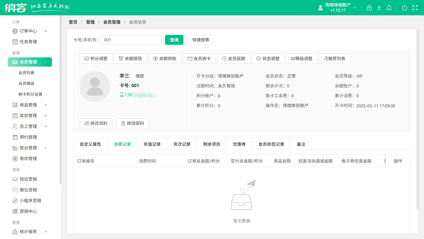Click the power logout icon
The width and height of the screenshot is (424, 239).
[x=405, y=8]
